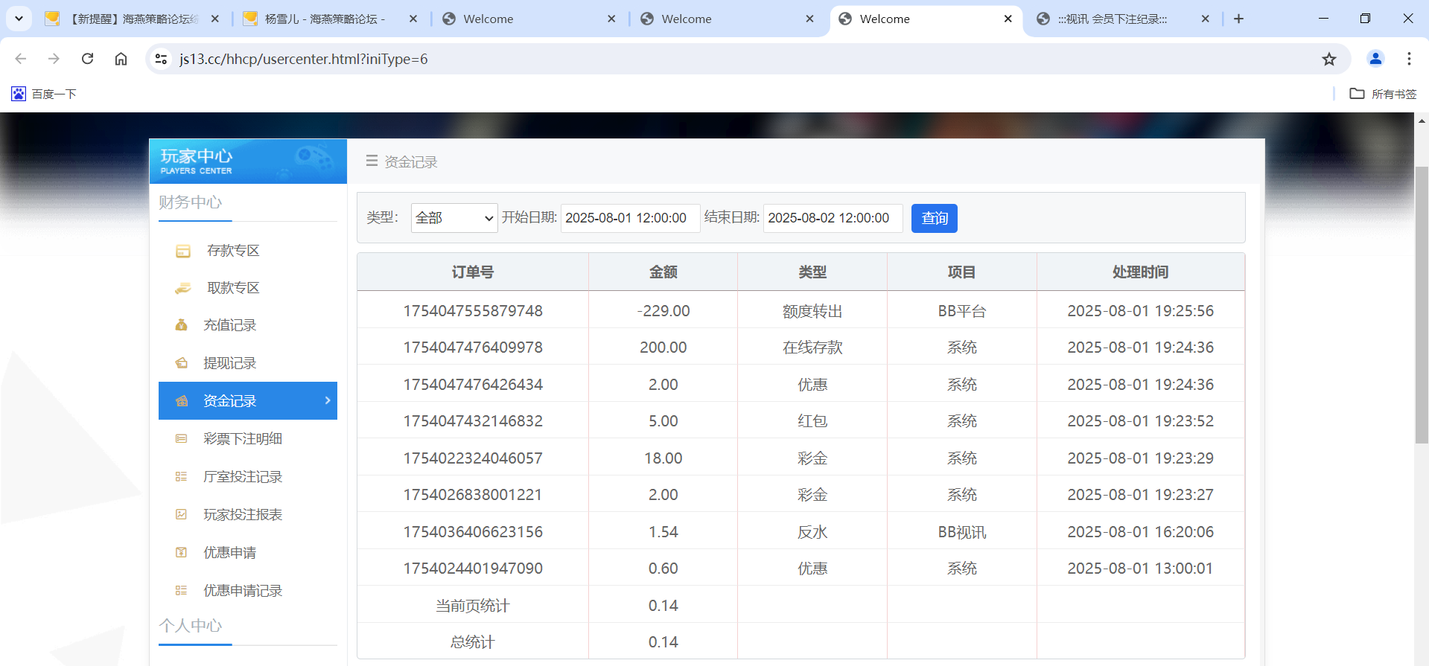
Task: Open the tab search dropdown arrow
Action: pos(19,19)
